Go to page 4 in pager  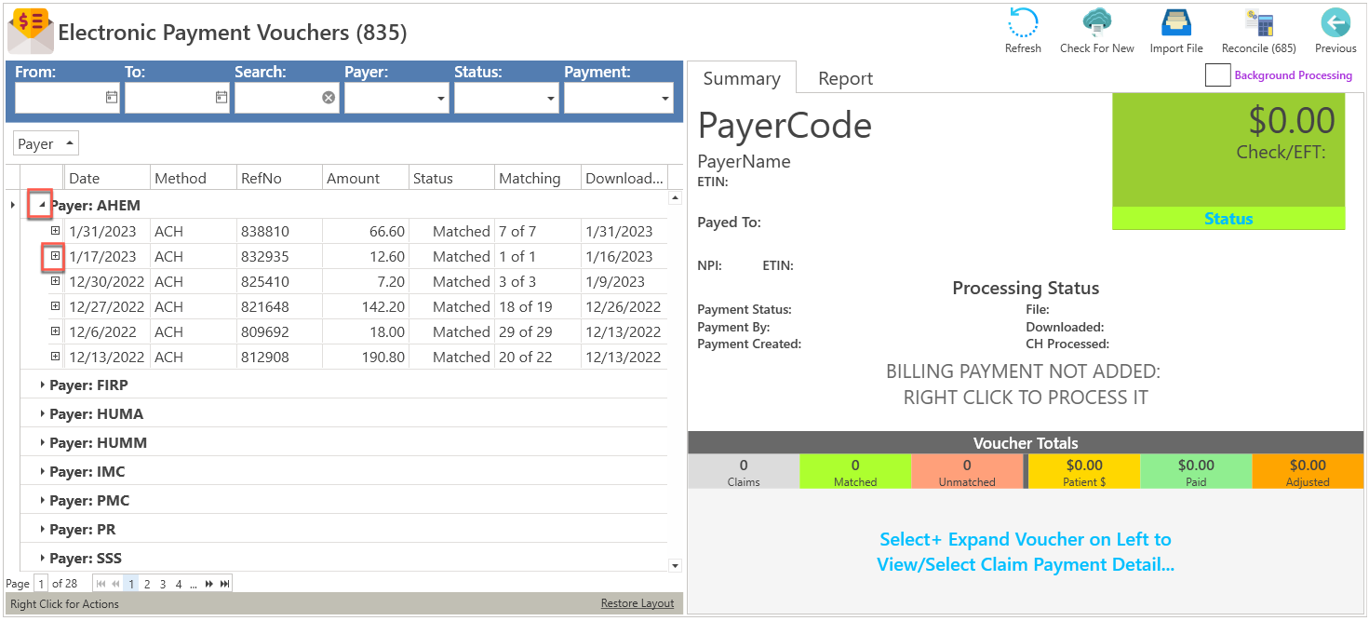[179, 584]
